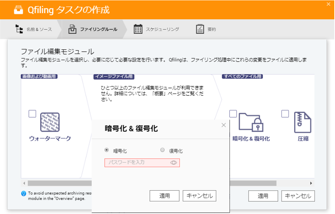Select the 暗号化 radio option

(x=106, y=150)
